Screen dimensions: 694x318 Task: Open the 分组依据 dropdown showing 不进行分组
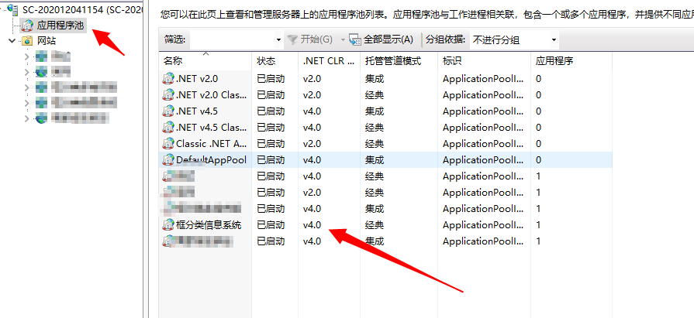[553, 39]
